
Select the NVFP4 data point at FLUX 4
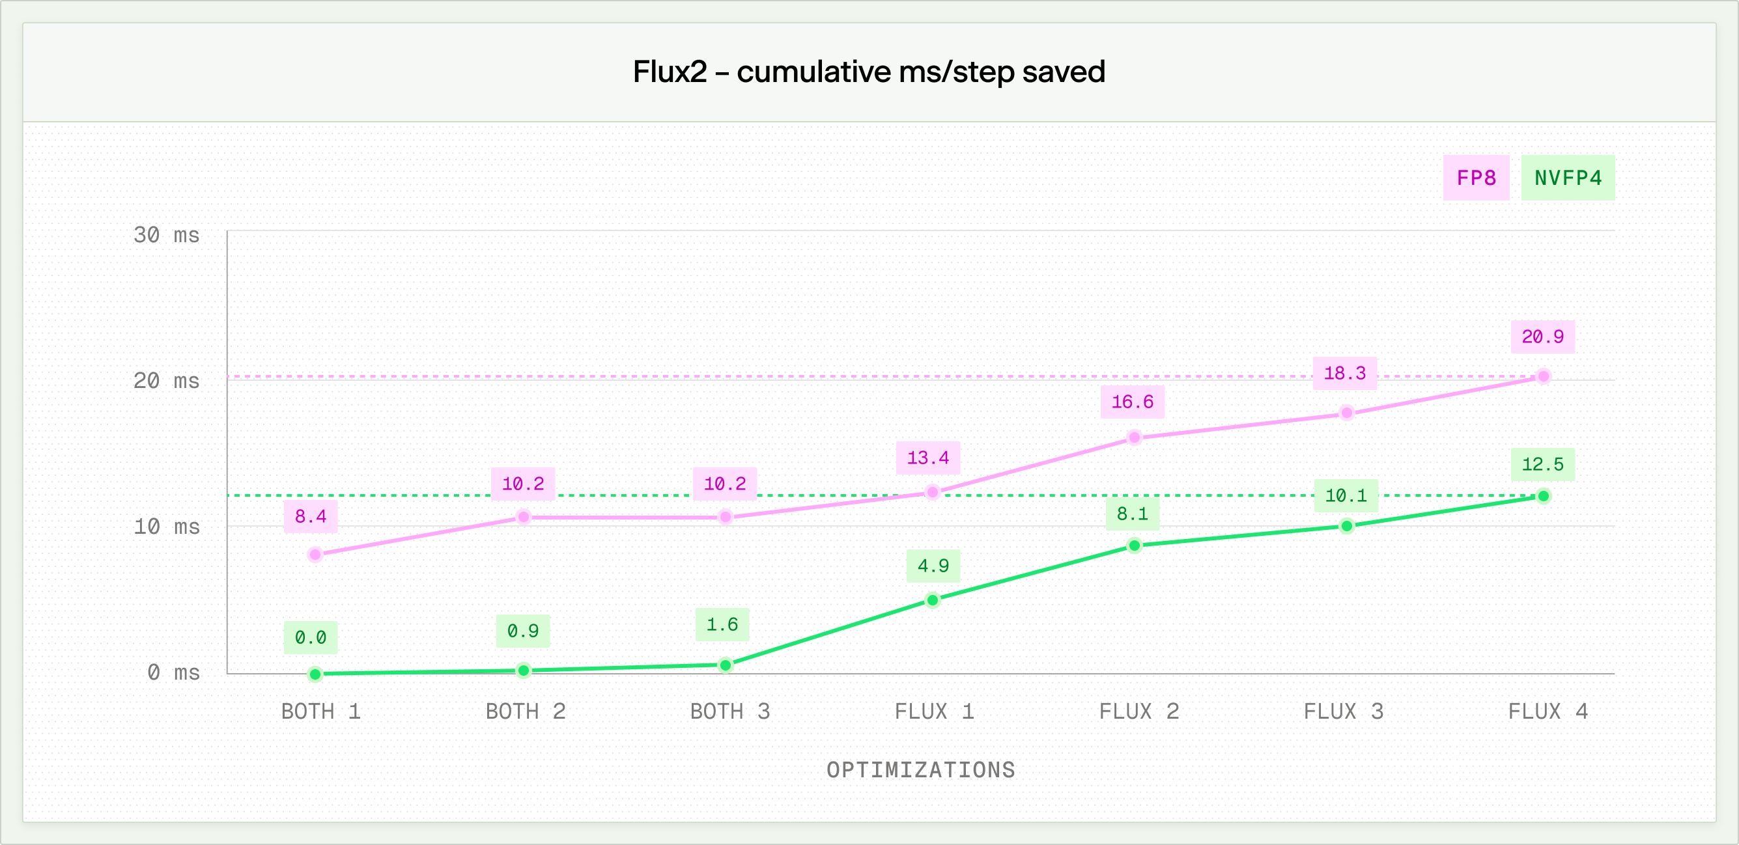click(x=1543, y=496)
